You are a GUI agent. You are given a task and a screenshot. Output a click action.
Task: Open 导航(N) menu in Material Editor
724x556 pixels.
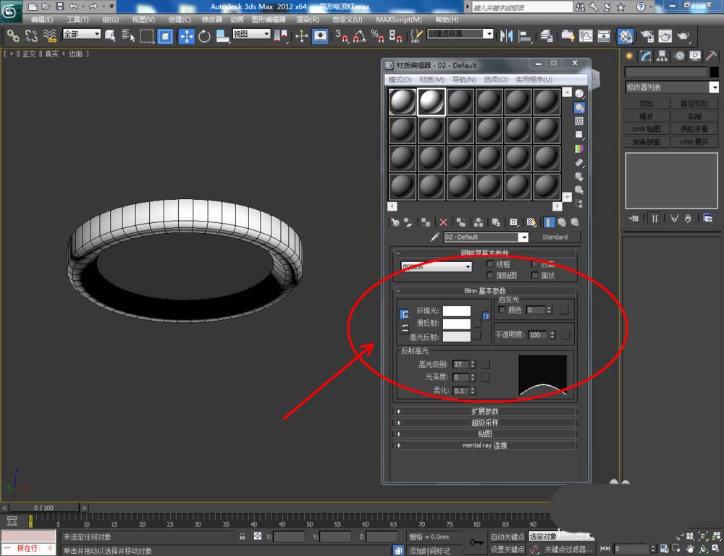coord(463,80)
